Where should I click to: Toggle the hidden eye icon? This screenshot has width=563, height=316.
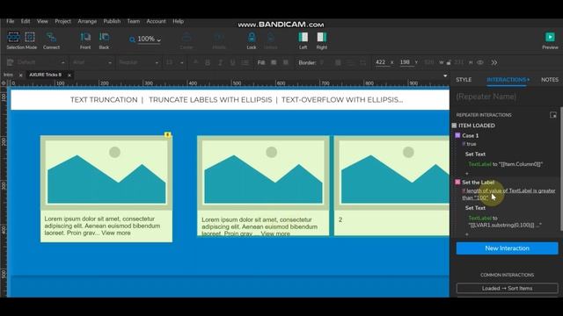coord(480,62)
